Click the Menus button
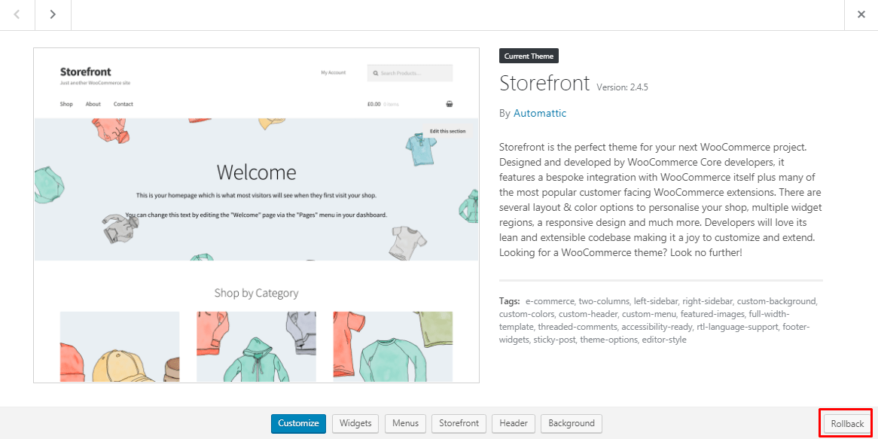Image resolution: width=878 pixels, height=439 pixels. click(x=405, y=423)
